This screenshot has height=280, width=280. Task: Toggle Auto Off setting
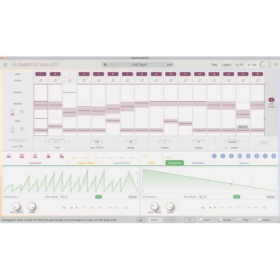[x=21, y=147]
